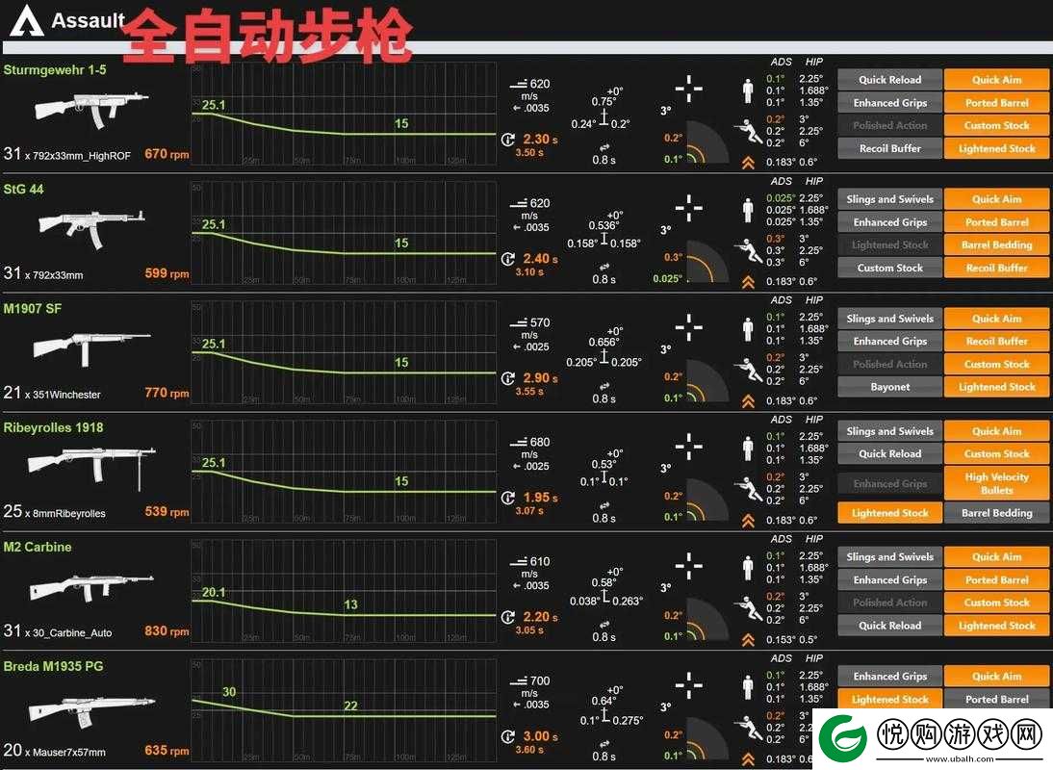This screenshot has height=770, width=1053.
Task: Select Enhanced Grips in Breda M1935 PG row
Action: pyautogui.click(x=889, y=677)
